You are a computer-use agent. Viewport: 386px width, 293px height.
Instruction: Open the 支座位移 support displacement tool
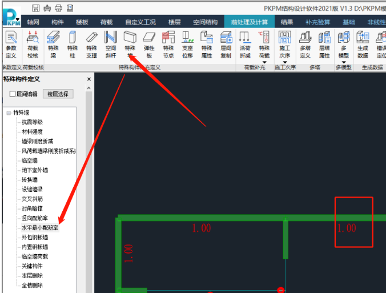coord(188,45)
